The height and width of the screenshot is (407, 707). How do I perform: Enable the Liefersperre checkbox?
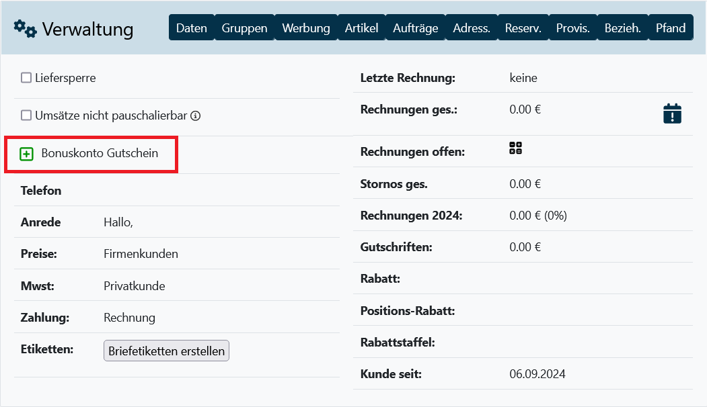tap(26, 78)
